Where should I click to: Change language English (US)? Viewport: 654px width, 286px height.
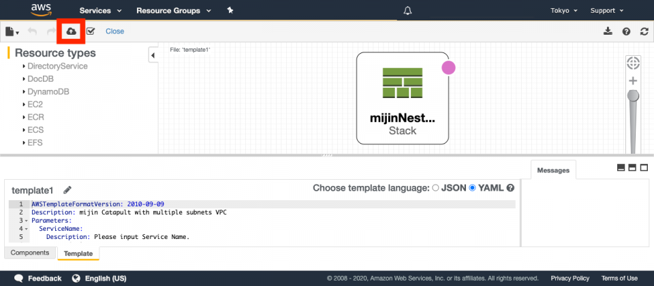[x=106, y=278]
